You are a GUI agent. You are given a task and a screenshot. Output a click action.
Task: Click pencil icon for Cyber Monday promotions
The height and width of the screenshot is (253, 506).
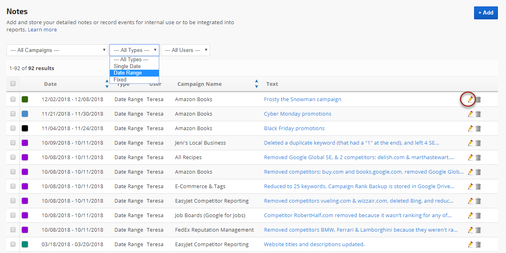pyautogui.click(x=470, y=114)
